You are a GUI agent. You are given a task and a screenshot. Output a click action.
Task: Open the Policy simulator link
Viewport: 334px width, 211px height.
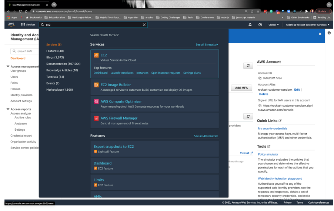268,154
